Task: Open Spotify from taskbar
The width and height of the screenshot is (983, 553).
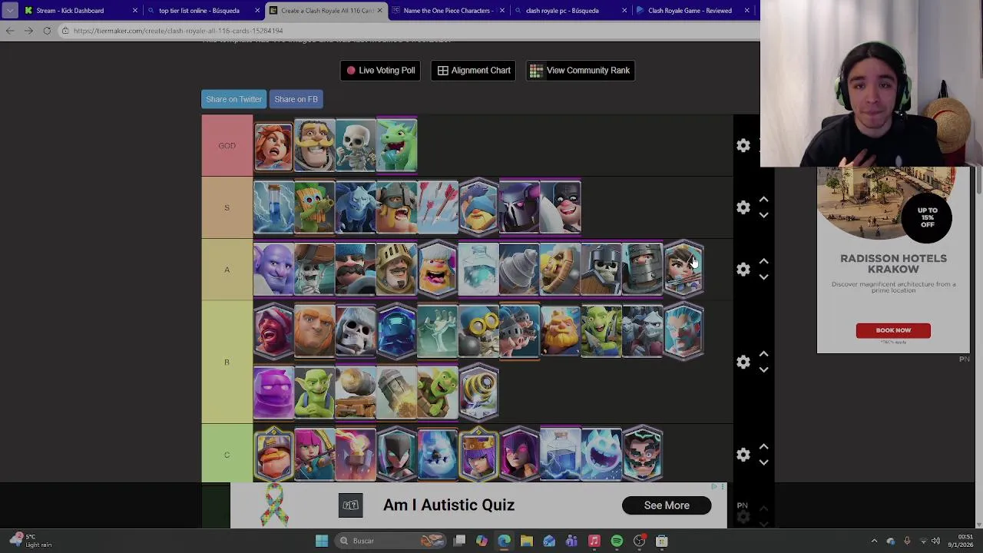Action: 617,541
